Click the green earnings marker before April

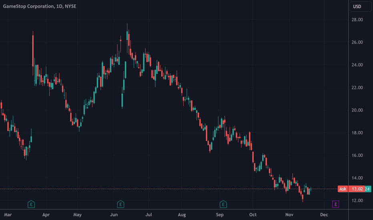31,204
